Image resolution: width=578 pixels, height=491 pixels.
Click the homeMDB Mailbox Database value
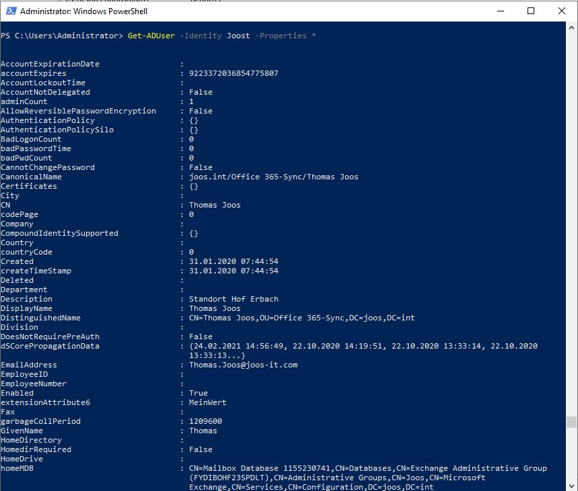pos(368,478)
